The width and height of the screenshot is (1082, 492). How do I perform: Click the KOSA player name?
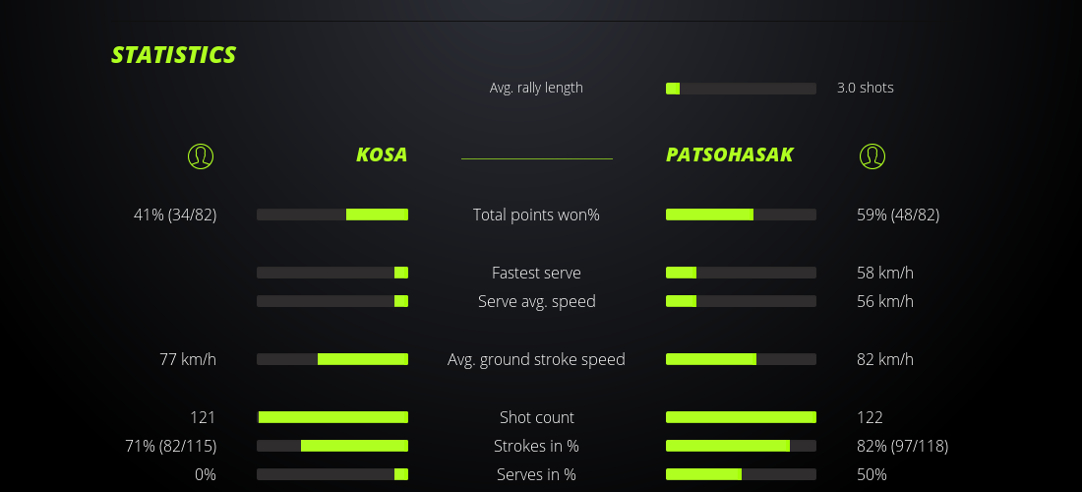tap(382, 155)
